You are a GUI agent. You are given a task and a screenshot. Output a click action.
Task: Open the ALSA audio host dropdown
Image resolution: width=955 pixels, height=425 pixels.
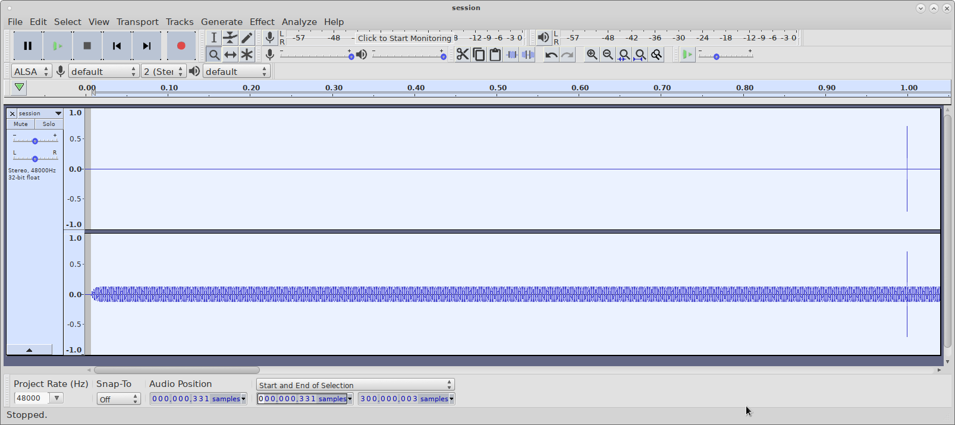pyautogui.click(x=31, y=71)
